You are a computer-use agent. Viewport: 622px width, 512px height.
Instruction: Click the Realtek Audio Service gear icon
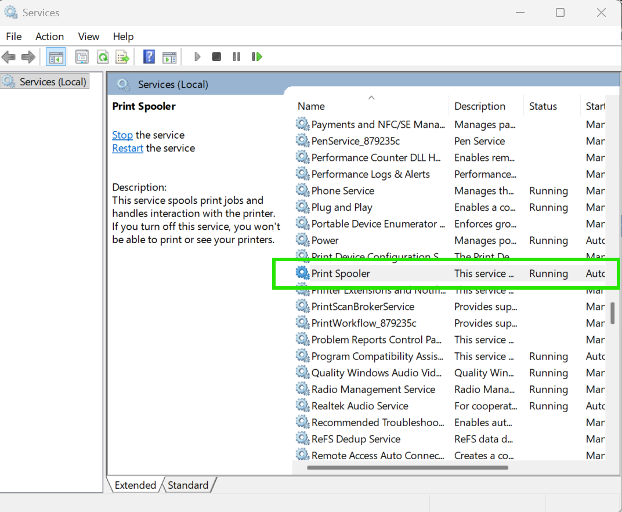coord(302,405)
